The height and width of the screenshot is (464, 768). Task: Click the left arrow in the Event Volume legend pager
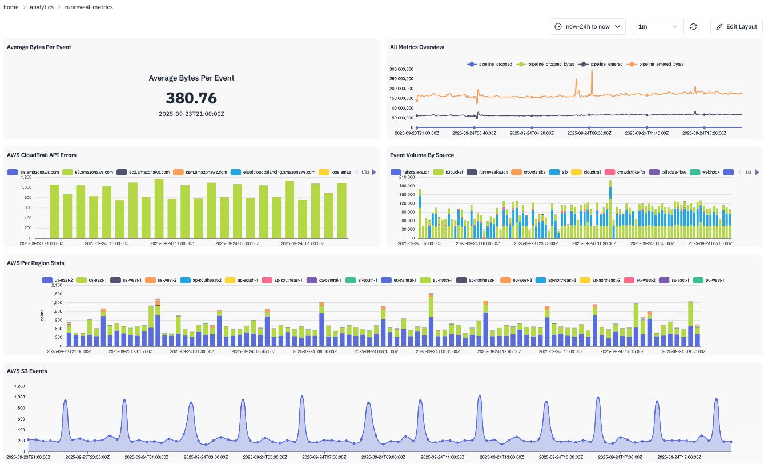coord(739,171)
